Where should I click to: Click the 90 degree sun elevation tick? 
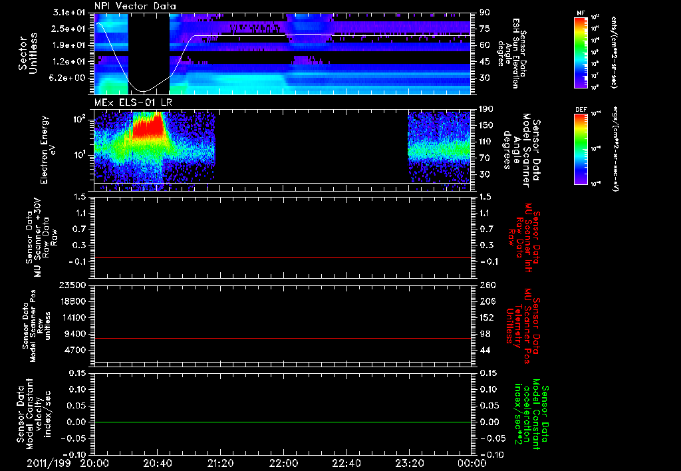tap(485, 13)
